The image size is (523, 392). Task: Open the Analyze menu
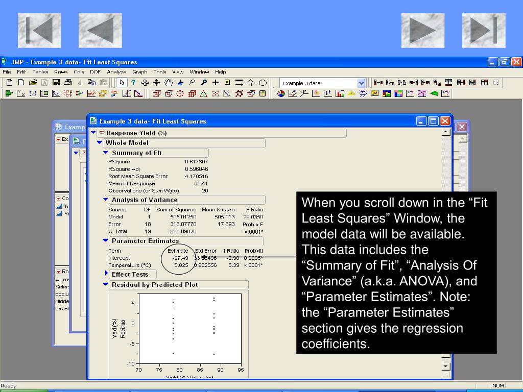tap(116, 71)
